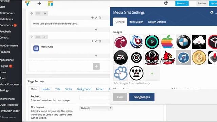Click the Save changes button
This screenshot has width=217, height=122.
142,97
